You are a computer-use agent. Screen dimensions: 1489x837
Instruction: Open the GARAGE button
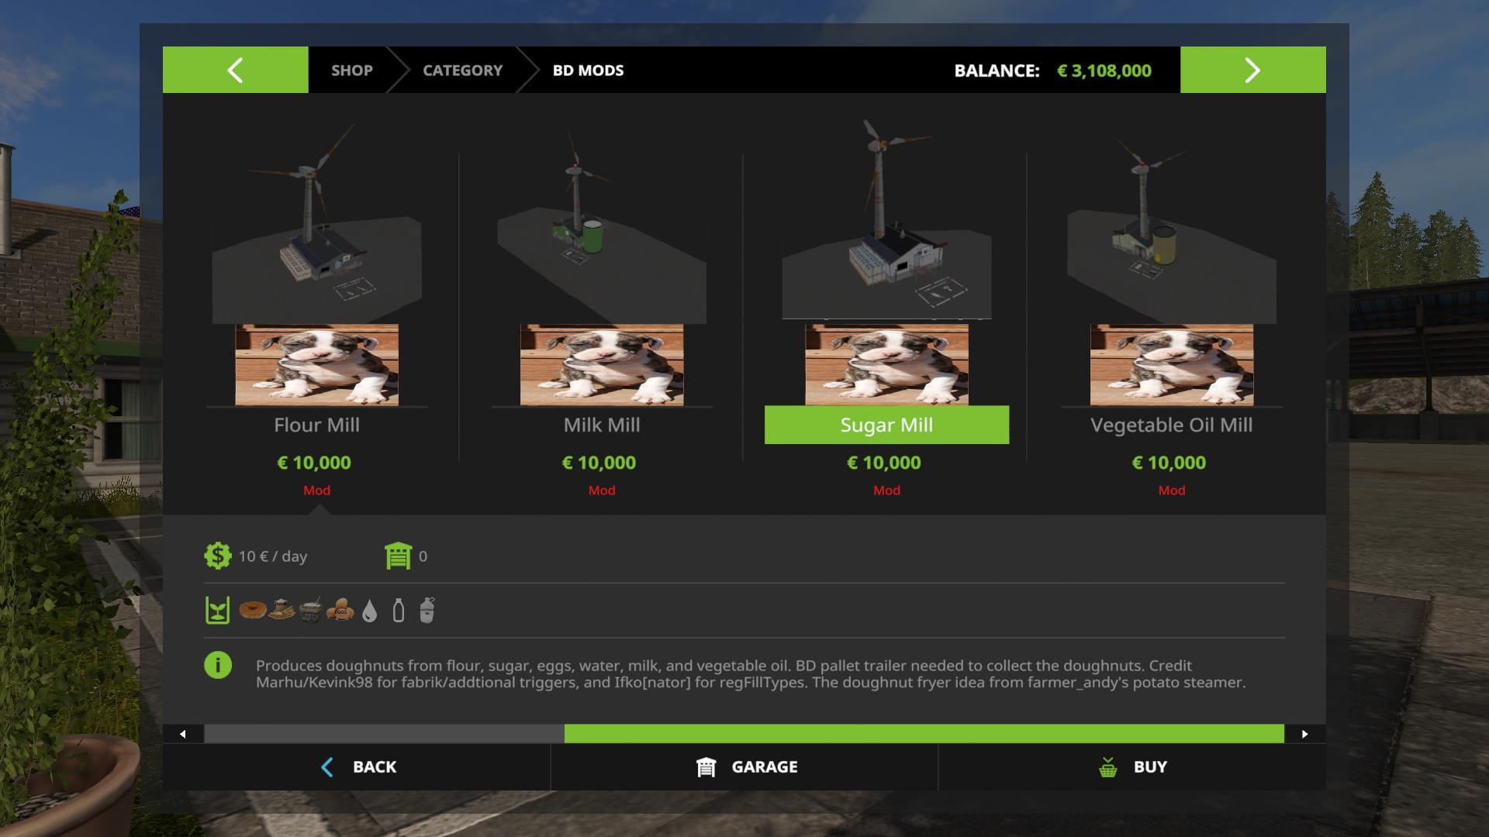[x=744, y=766]
